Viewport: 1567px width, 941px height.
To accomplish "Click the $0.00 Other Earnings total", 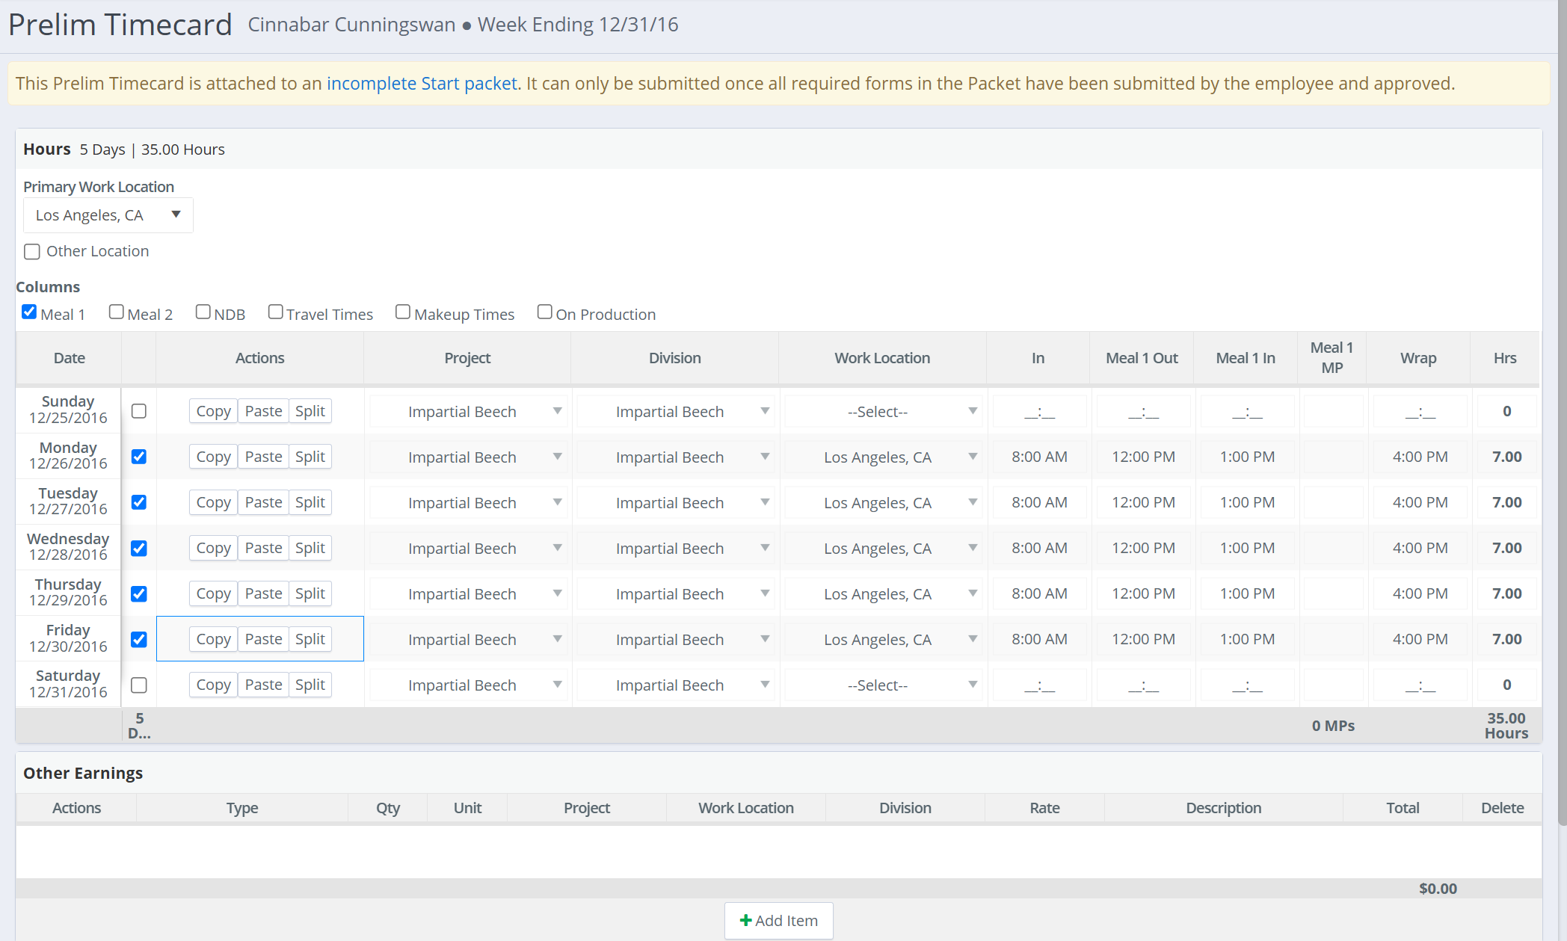I will point(1438,889).
